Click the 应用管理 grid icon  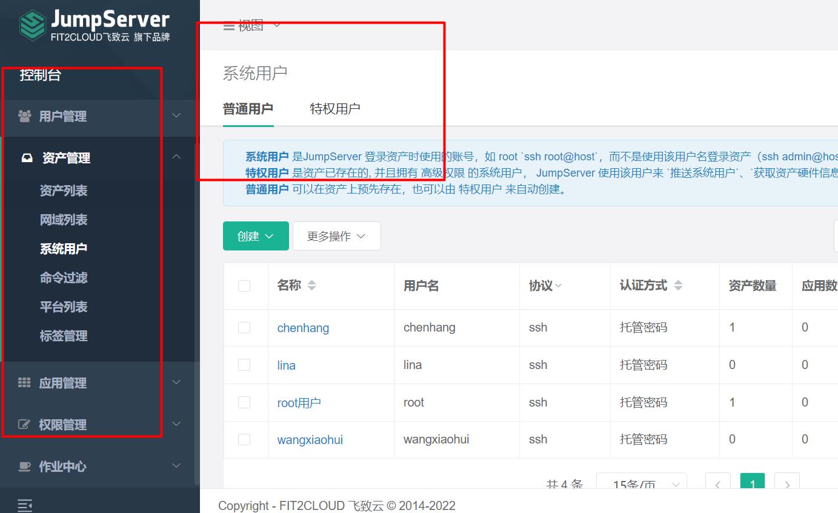point(24,382)
